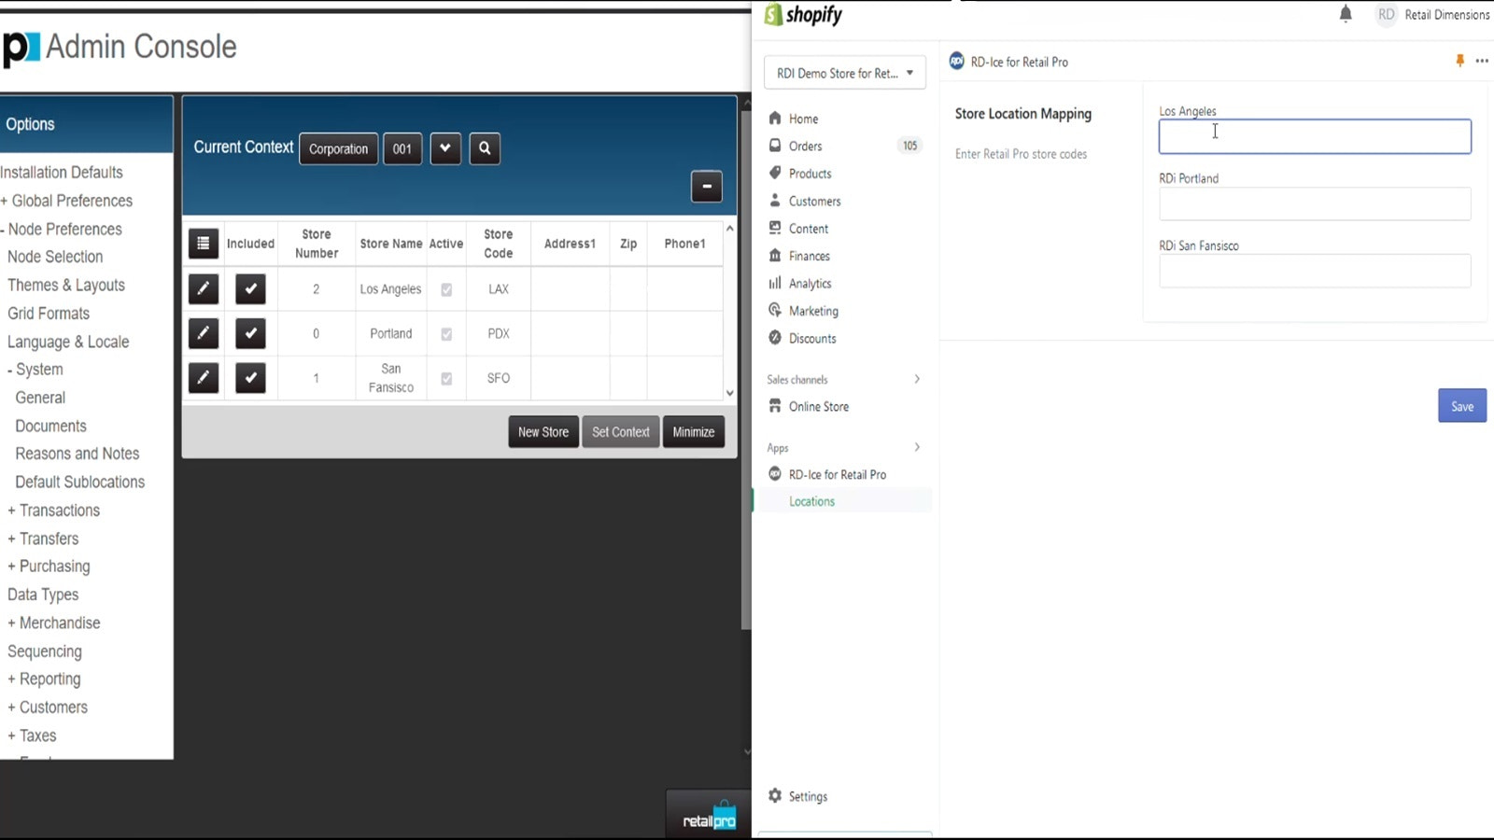Toggle Active checkbox for Portland
Image resolution: width=1494 pixels, height=840 pixels.
tap(446, 334)
